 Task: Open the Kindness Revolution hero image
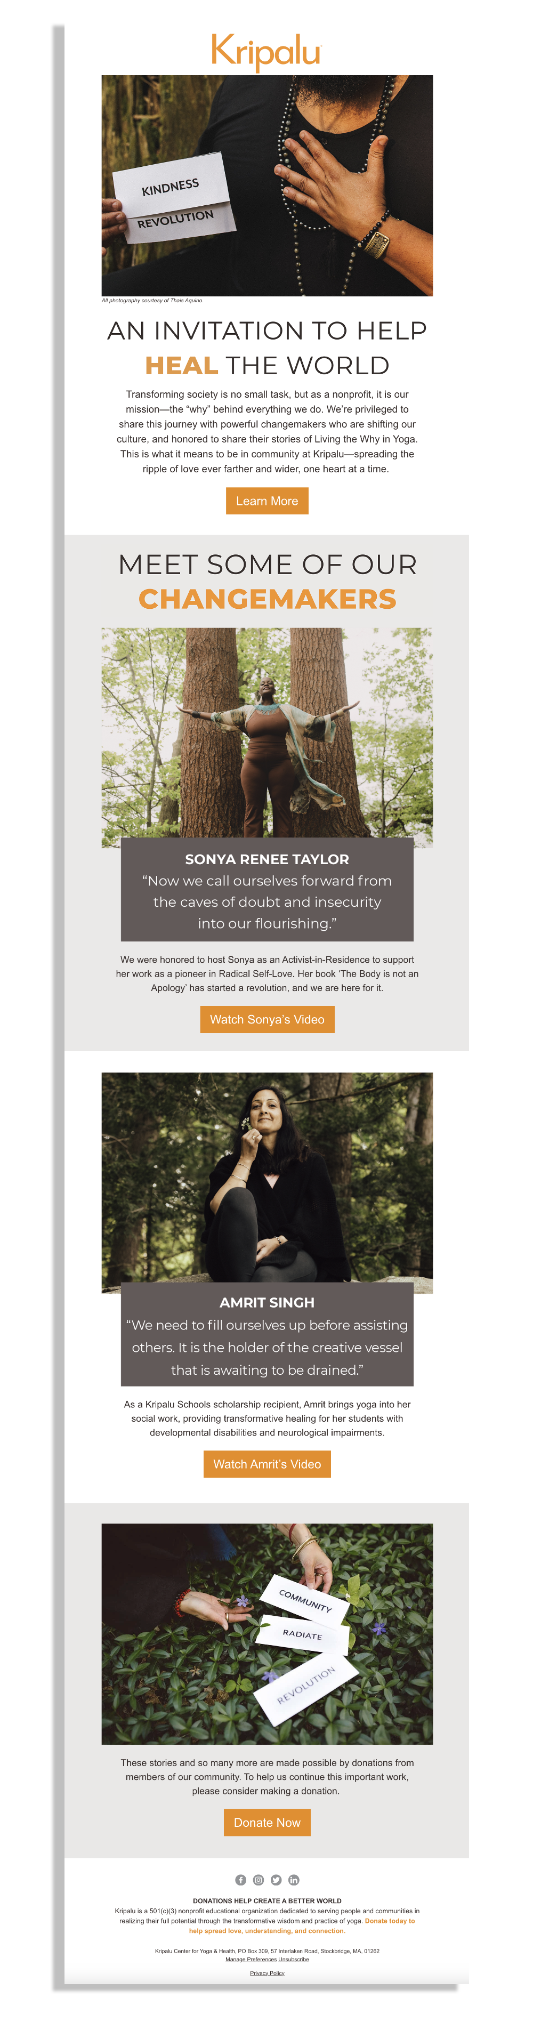pos(267,185)
